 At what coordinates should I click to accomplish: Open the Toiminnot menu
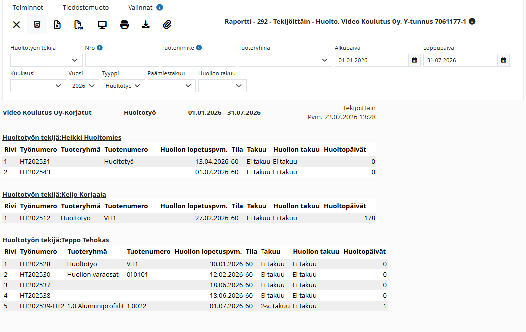point(28,7)
